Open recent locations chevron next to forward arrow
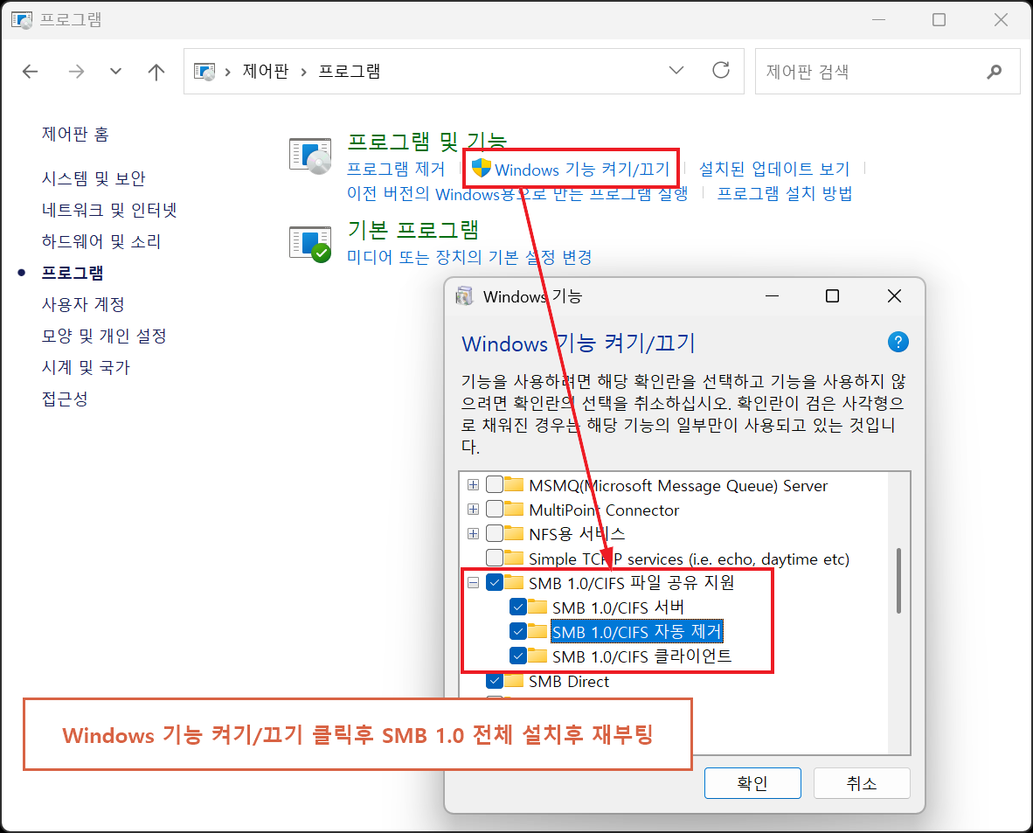 click(115, 71)
